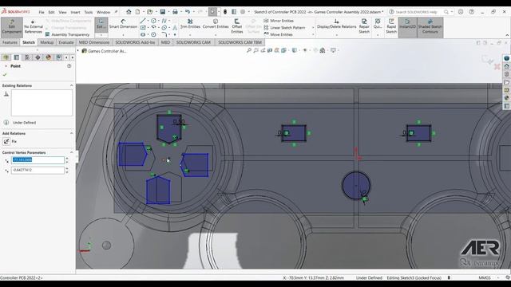The image size is (511, 287).
Task: Switch to the MBD Dimensions tab
Action: coord(94,42)
